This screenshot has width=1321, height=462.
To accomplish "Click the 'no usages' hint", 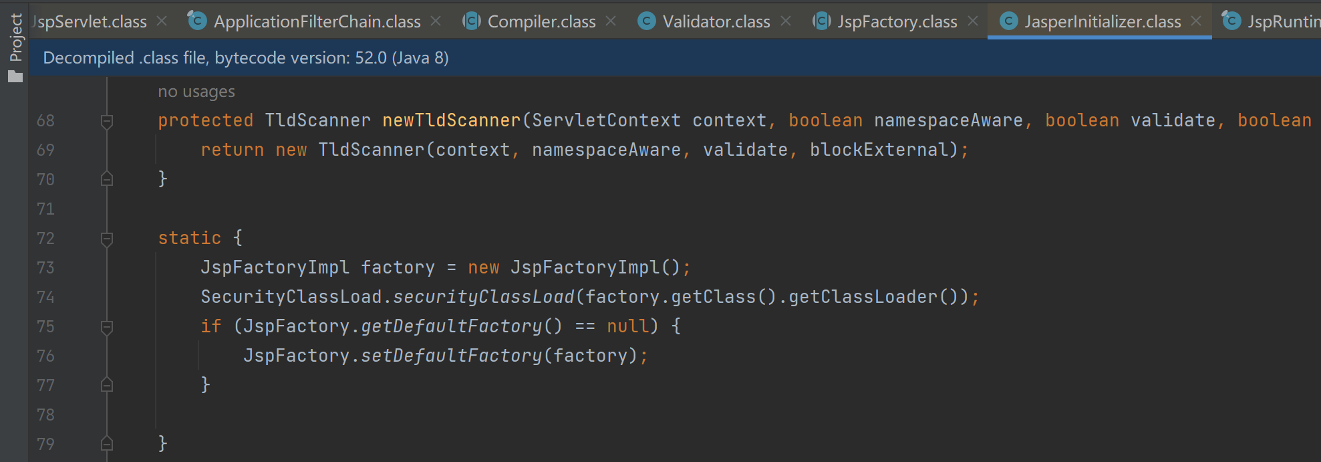I will coord(196,92).
